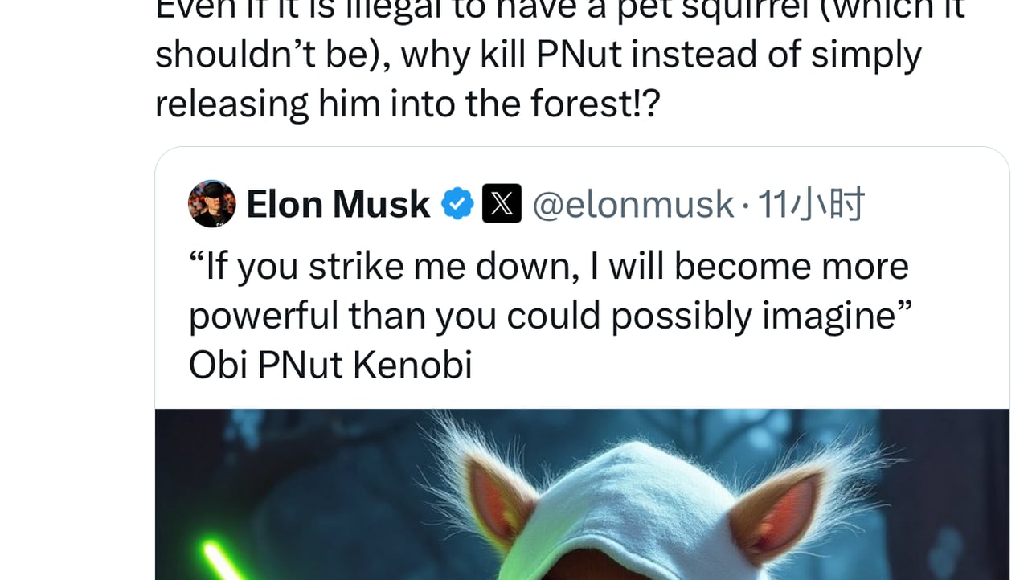Click the "shouldn't be), why kill PNut" line
The image size is (1032, 580).
(537, 55)
